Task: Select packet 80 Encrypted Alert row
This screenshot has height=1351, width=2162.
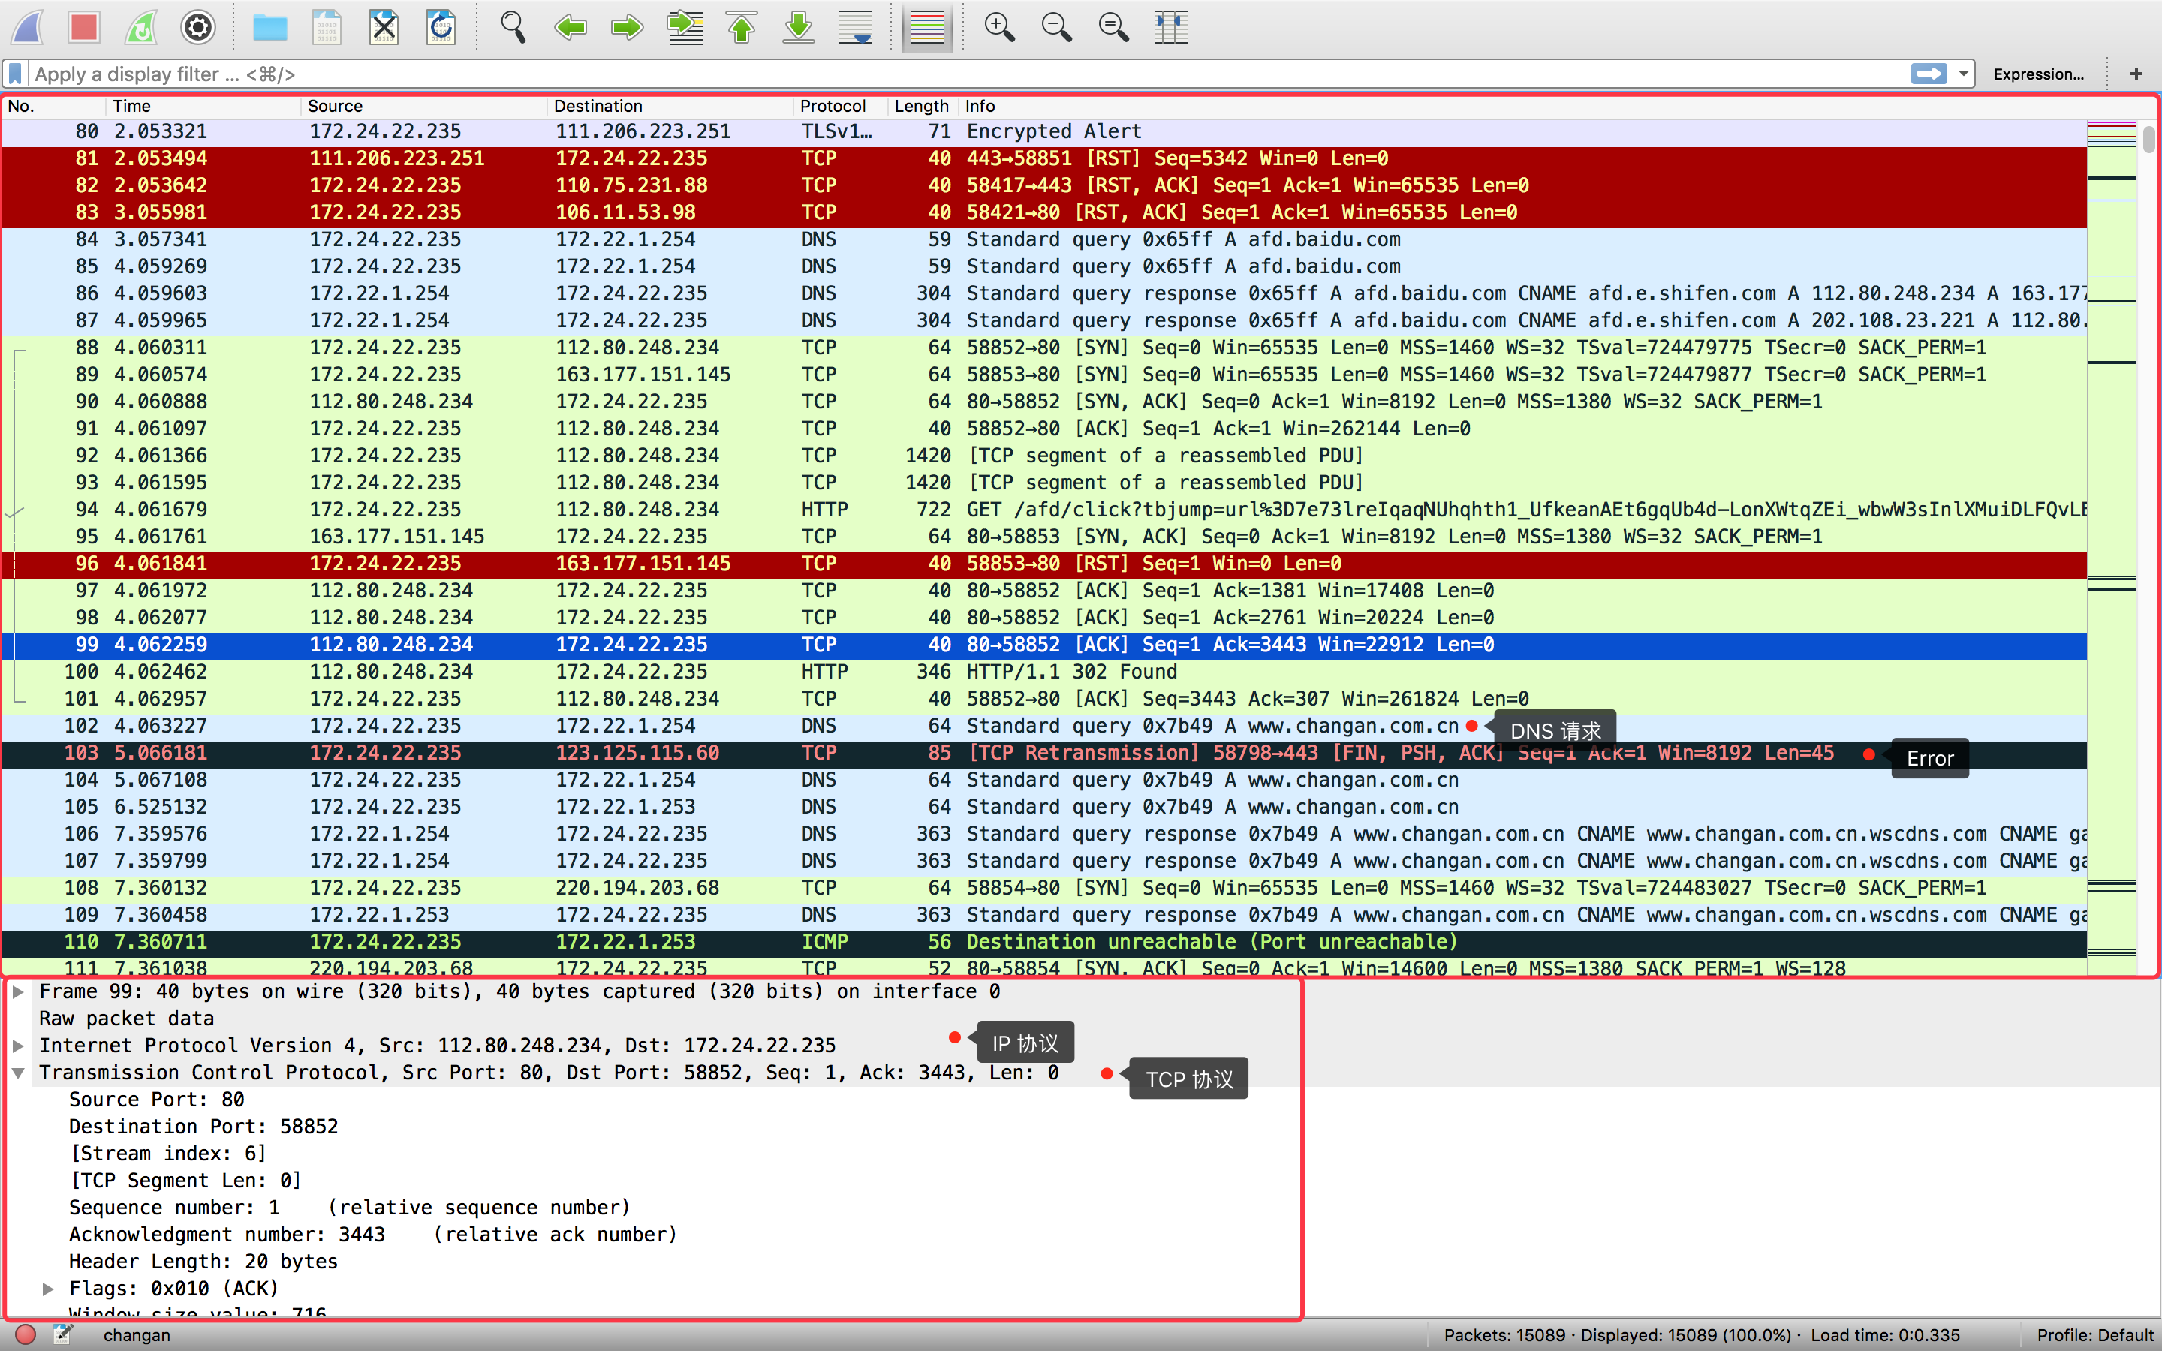Action: pyautogui.click(x=1044, y=131)
